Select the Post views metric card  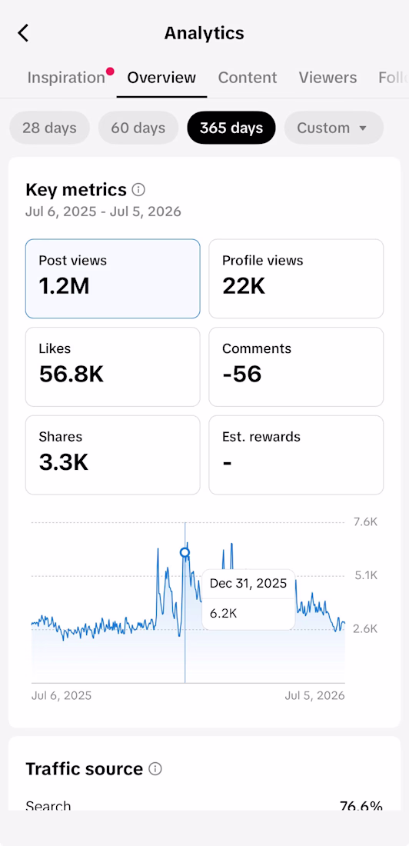(113, 279)
